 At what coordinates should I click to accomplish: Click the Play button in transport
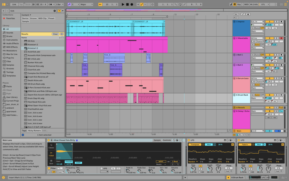(123, 5)
